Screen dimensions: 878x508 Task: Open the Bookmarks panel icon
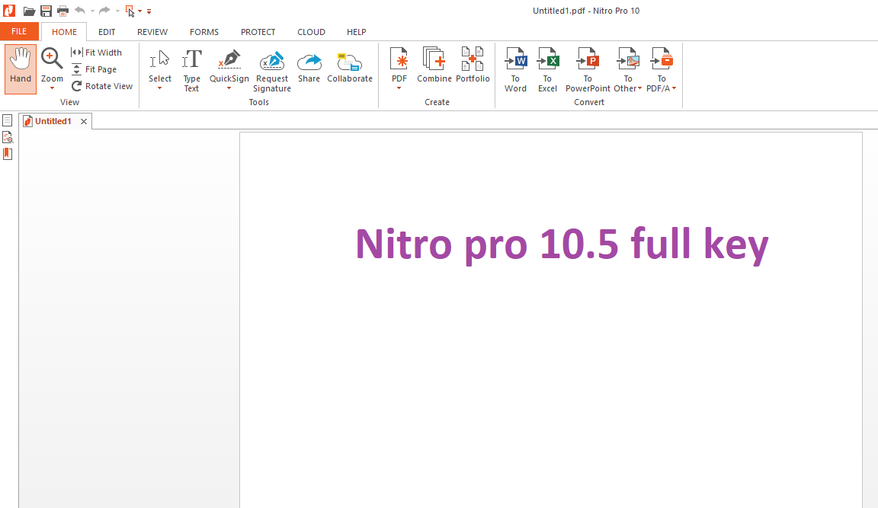(8, 153)
